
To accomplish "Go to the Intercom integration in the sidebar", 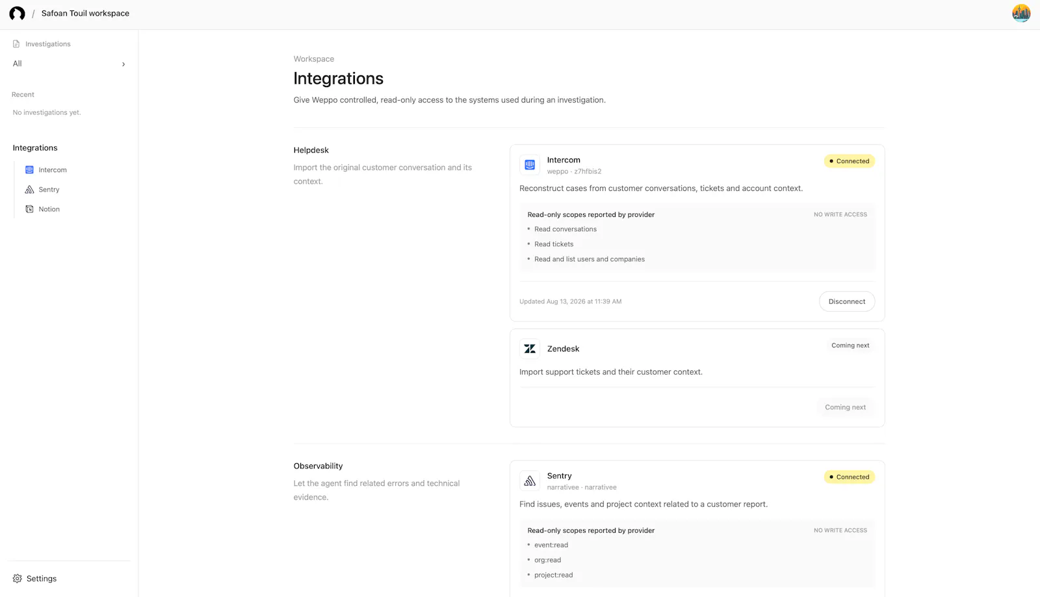I will [x=53, y=170].
